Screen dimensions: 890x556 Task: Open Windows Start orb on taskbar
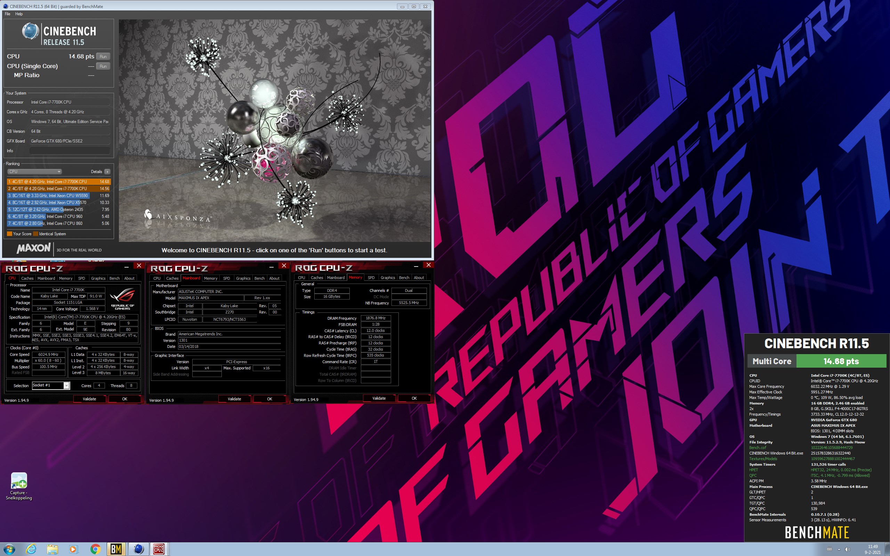click(9, 549)
